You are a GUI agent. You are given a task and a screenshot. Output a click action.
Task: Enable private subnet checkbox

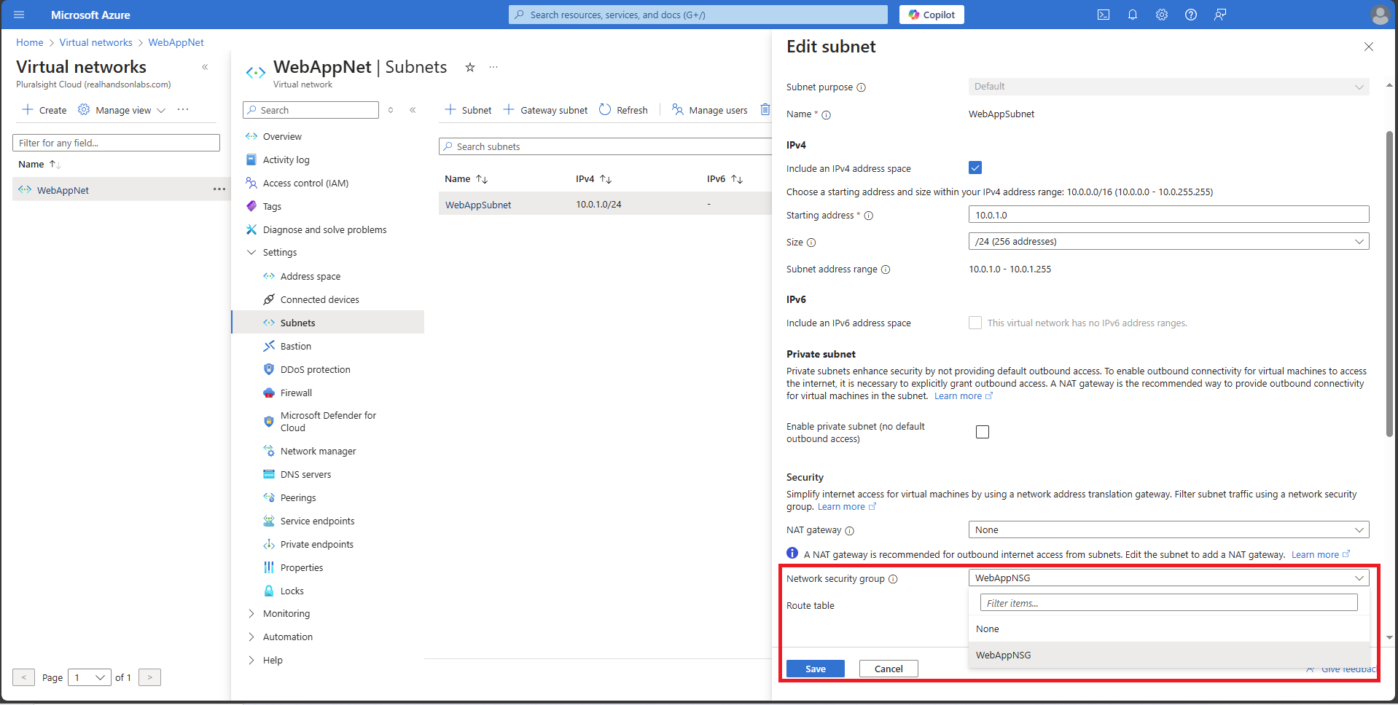click(983, 432)
